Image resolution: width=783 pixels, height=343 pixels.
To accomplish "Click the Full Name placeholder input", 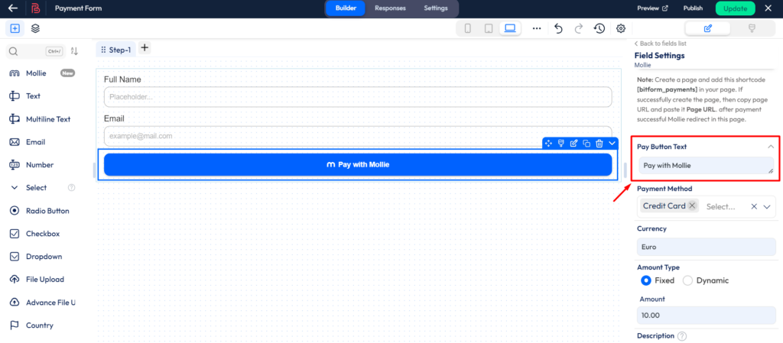I will [358, 97].
